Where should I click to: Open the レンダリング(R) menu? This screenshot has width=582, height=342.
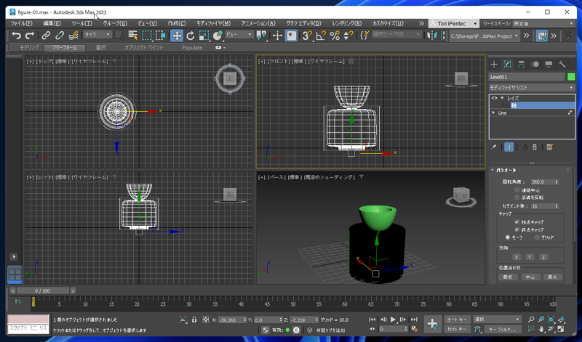point(347,23)
